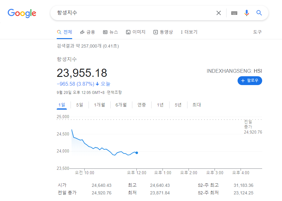Click the Google logo

[22, 13]
